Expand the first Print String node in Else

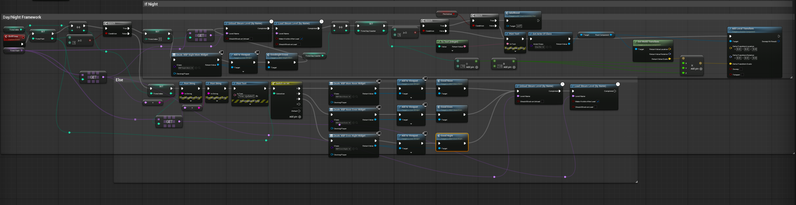(x=190, y=101)
